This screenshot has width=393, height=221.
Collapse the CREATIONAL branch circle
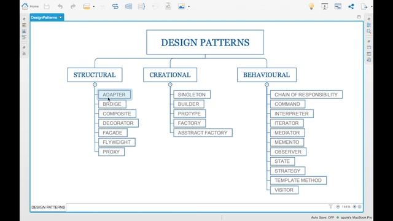(x=170, y=85)
